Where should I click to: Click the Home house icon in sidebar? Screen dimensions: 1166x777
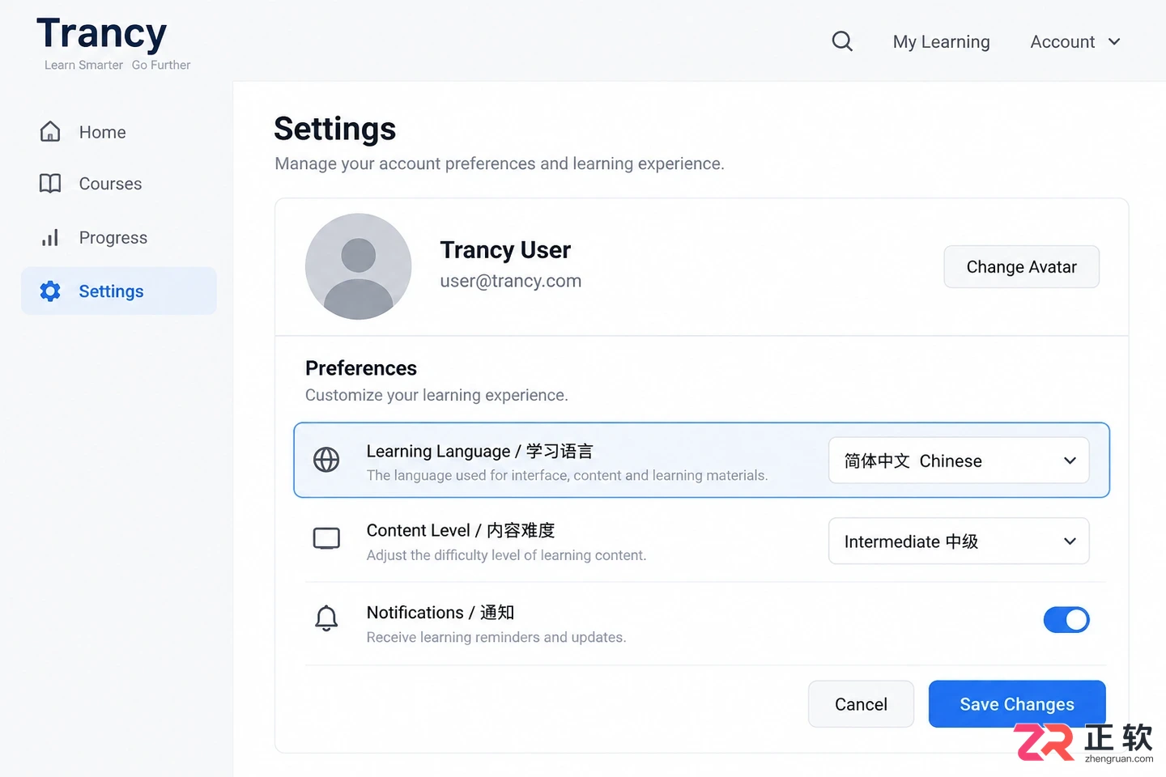(x=50, y=131)
